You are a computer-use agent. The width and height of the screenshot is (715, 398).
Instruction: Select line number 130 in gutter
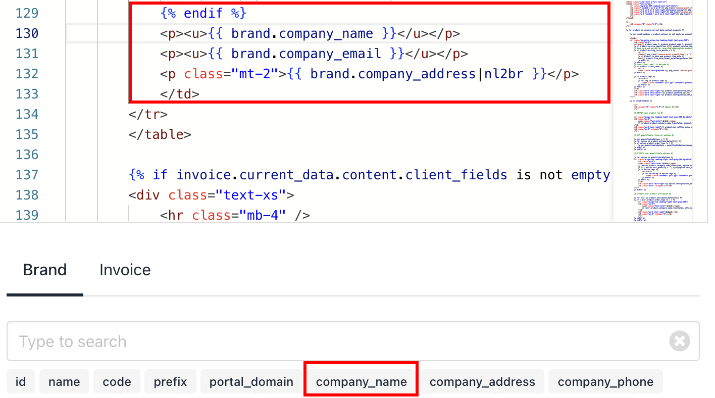[x=27, y=33]
